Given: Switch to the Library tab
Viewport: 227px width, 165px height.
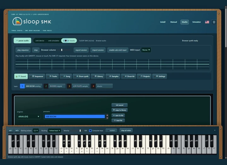Looking at the screenshot, I should coord(98,76).
